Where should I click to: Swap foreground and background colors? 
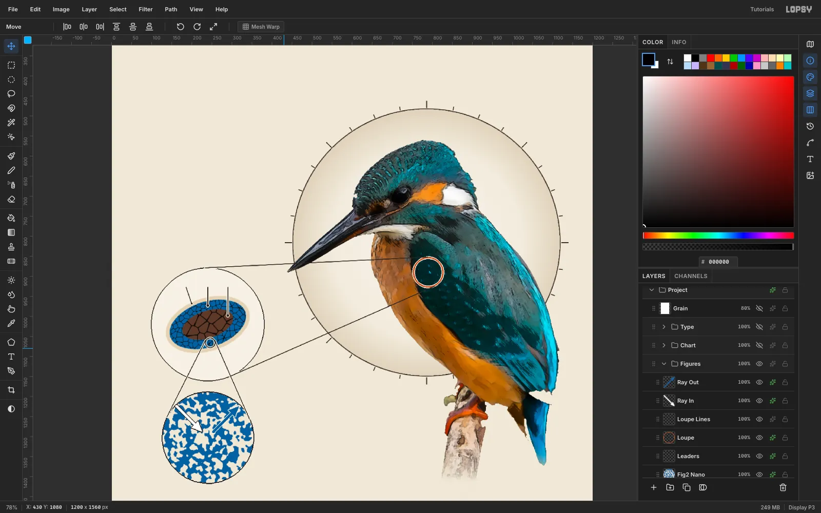[670, 62]
